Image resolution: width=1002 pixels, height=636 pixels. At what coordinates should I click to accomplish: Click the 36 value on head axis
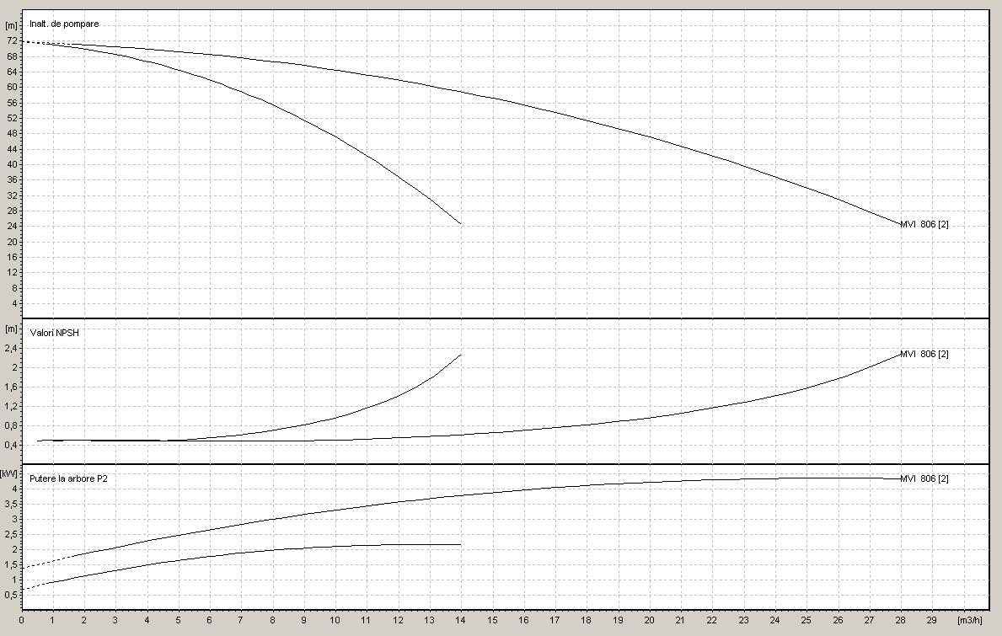coord(12,179)
